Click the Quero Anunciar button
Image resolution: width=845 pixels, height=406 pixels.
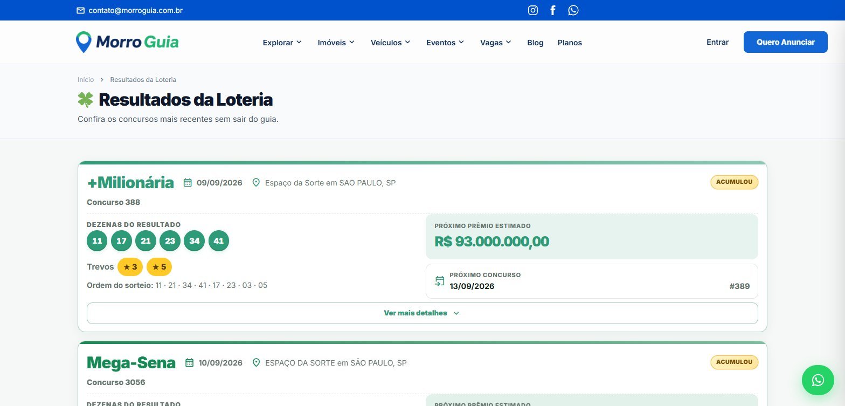(x=785, y=42)
